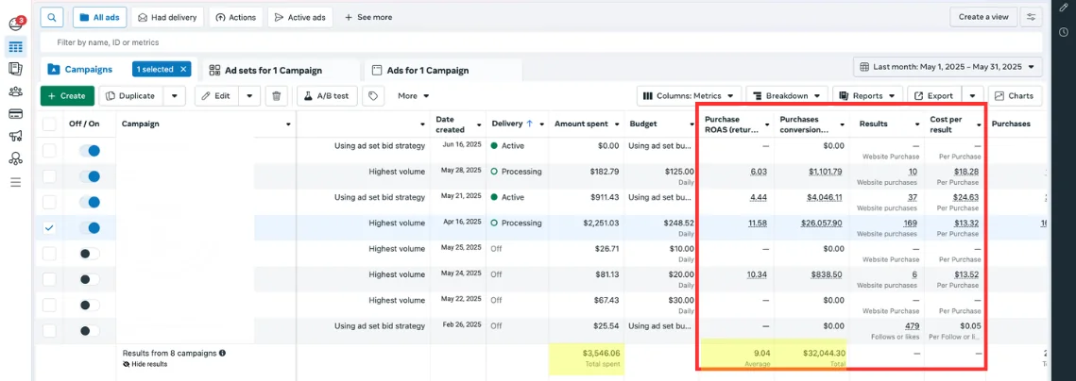The width and height of the screenshot is (1076, 381).
Task: Open the 169 website purchases result link
Action: (x=910, y=224)
